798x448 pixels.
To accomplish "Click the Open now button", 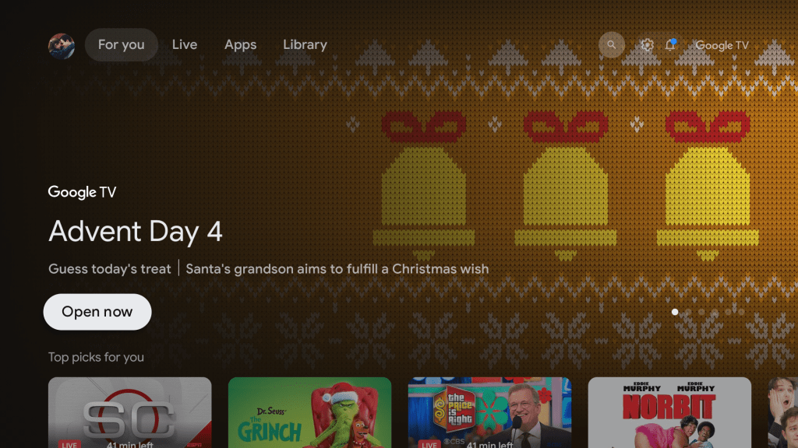I will (97, 312).
